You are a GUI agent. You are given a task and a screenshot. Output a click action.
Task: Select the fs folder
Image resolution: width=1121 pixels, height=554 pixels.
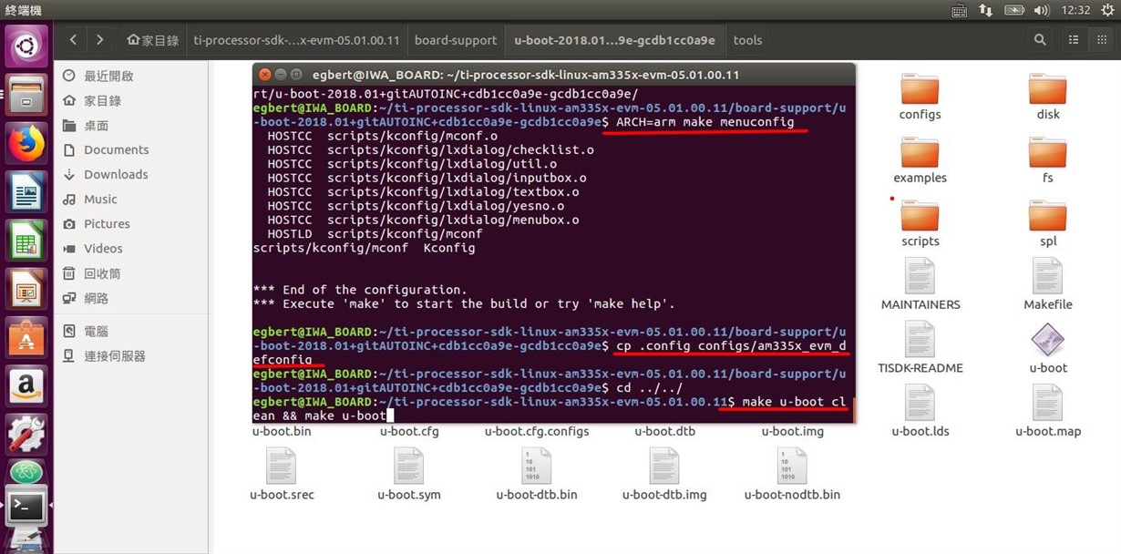(1048, 160)
